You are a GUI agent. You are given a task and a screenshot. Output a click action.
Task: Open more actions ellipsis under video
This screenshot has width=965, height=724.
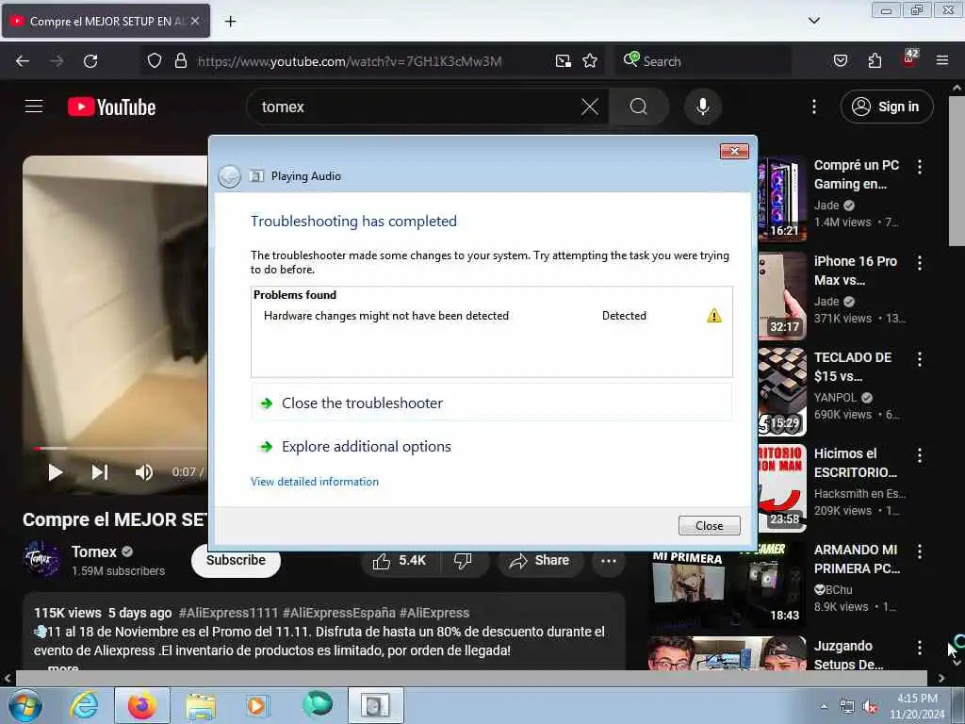coord(609,560)
